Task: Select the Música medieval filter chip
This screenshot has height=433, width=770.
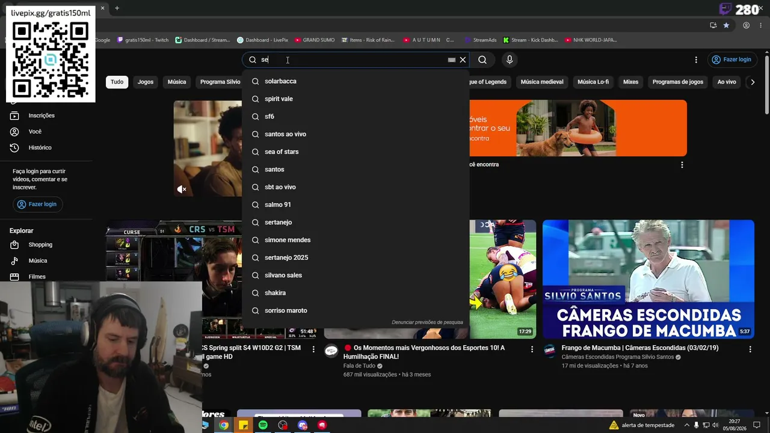Action: click(542, 82)
